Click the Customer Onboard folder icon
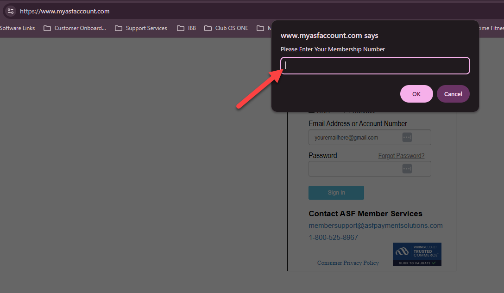504x293 pixels. pyautogui.click(x=47, y=28)
